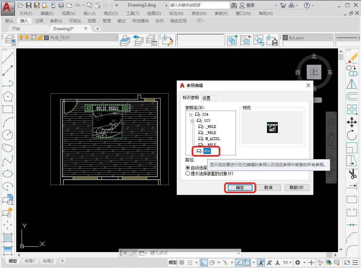The width and height of the screenshot is (361, 268).
Task: Toggle grid display in status bar
Action: coord(182,263)
